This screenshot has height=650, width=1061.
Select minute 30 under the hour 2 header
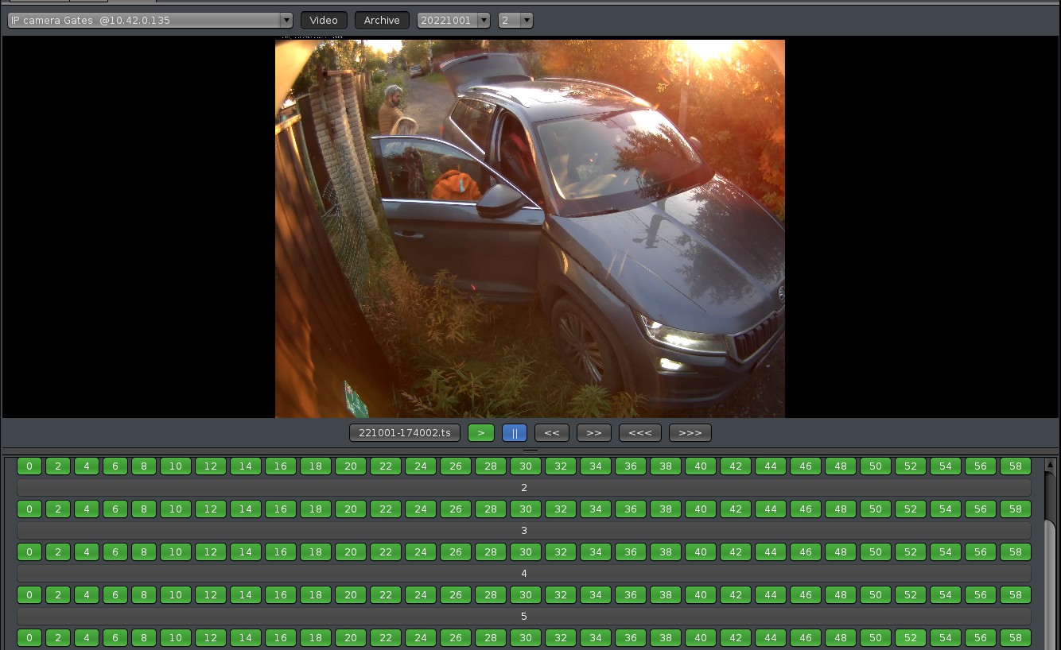tap(526, 509)
